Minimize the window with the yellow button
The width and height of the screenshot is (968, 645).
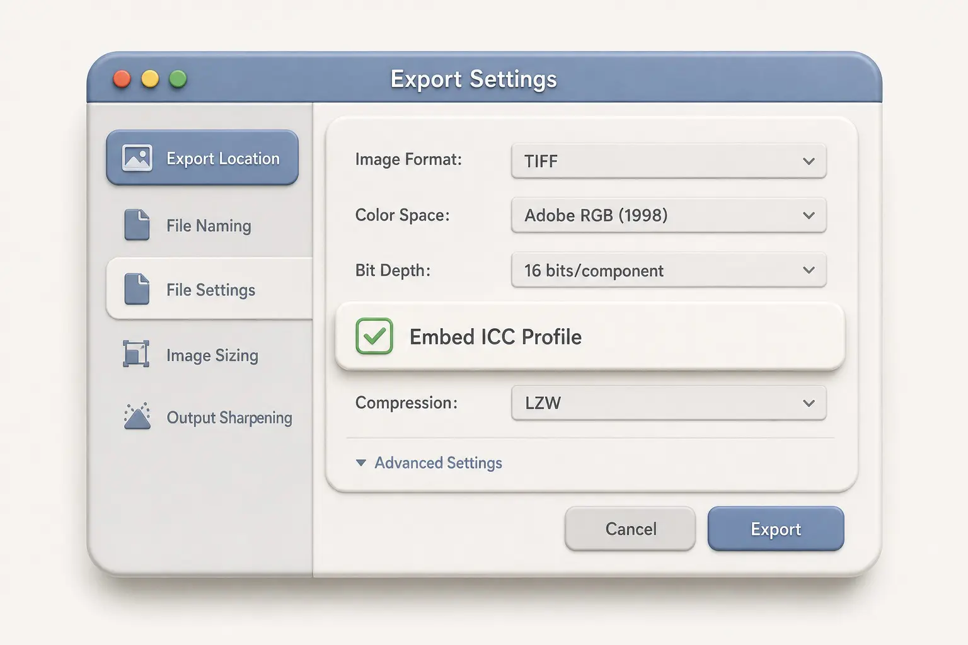tap(150, 79)
